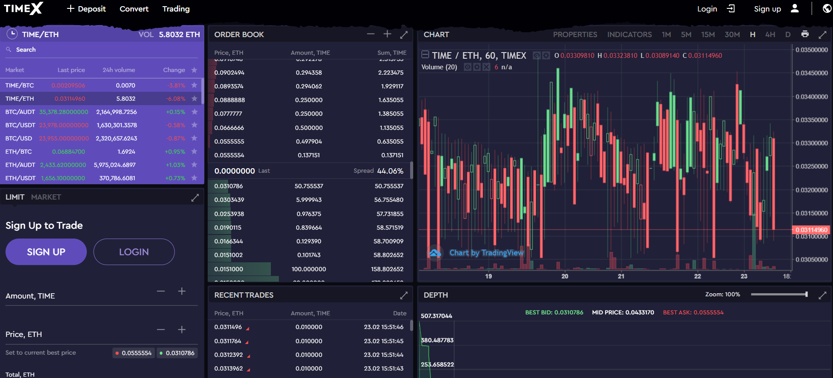The height and width of the screenshot is (378, 833).
Task: Favorite the BTC/AUDT market star
Action: coord(194,112)
